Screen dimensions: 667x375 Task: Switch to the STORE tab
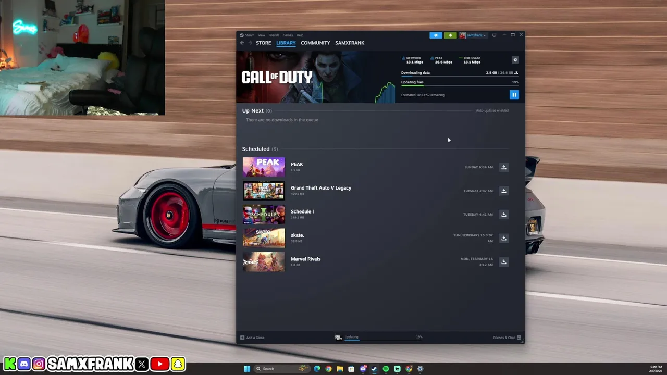click(x=263, y=43)
